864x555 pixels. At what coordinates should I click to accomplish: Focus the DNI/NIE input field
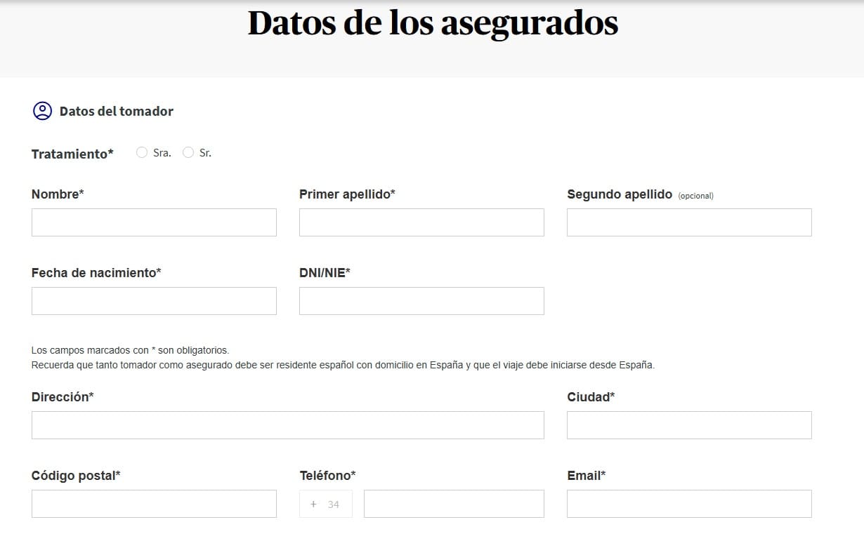tap(421, 301)
